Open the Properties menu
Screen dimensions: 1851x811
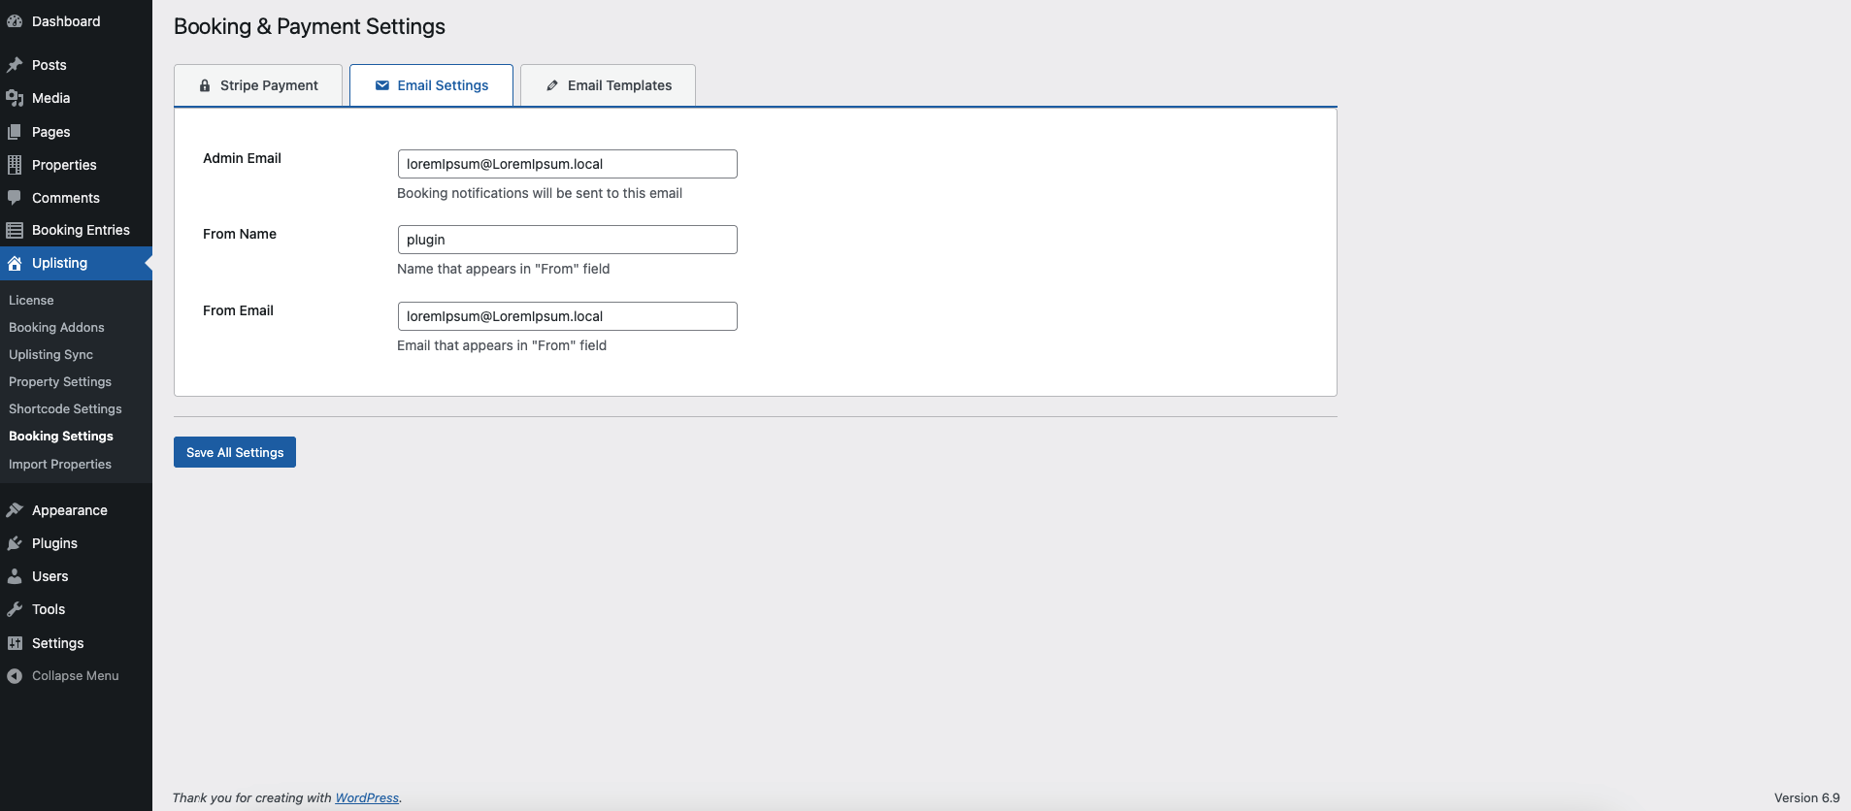76,165
